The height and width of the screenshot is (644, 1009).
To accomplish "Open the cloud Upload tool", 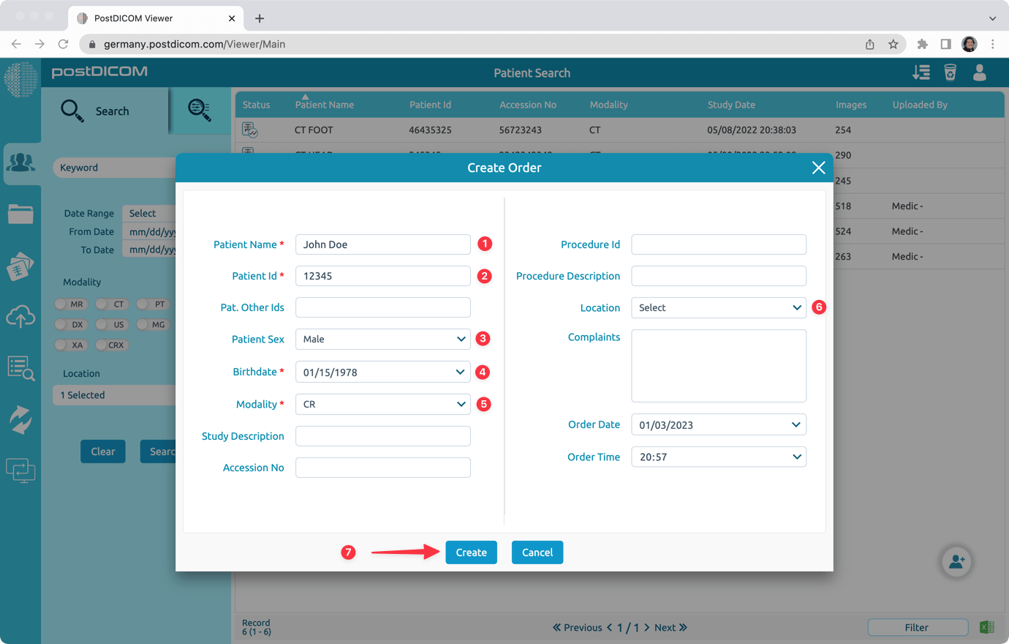I will coord(21,316).
